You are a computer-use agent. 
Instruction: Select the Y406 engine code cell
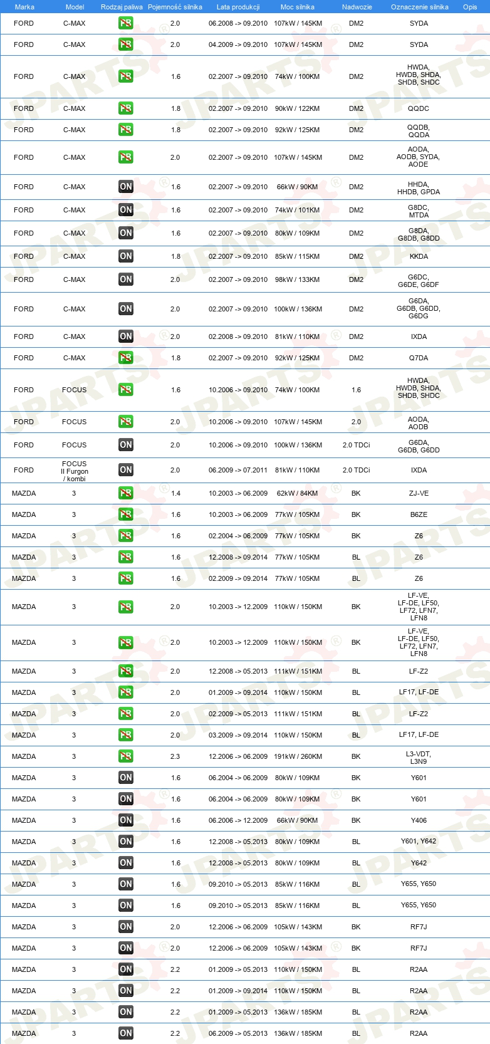coord(419,820)
